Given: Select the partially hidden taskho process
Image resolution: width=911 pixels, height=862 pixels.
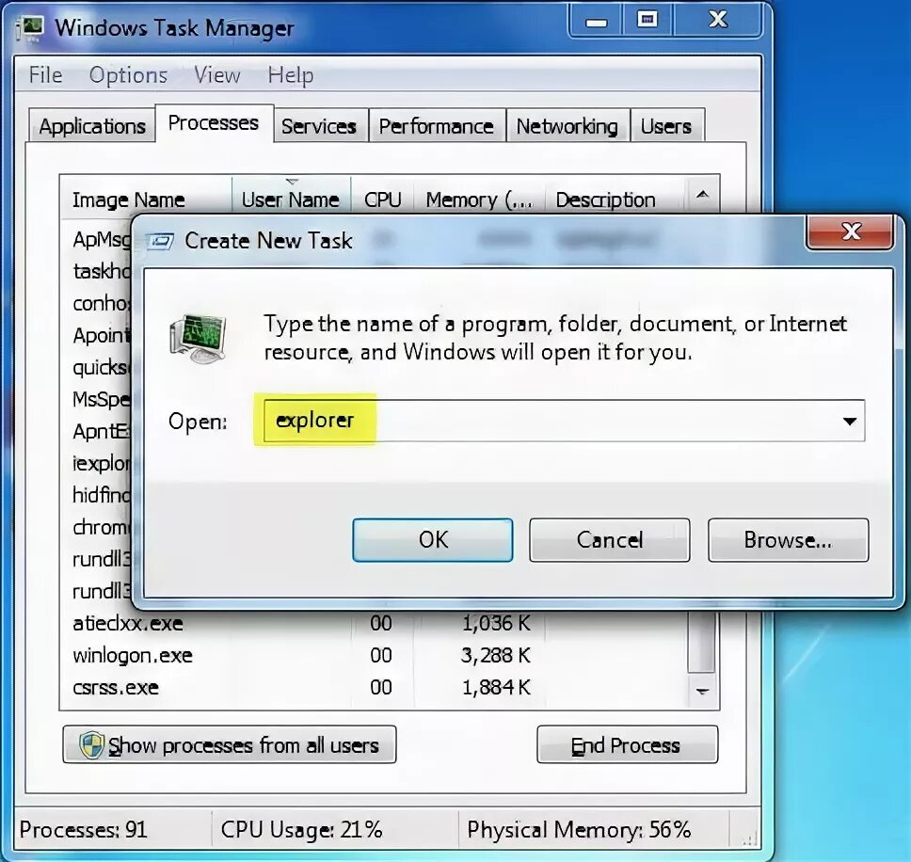Looking at the screenshot, I should (x=101, y=271).
